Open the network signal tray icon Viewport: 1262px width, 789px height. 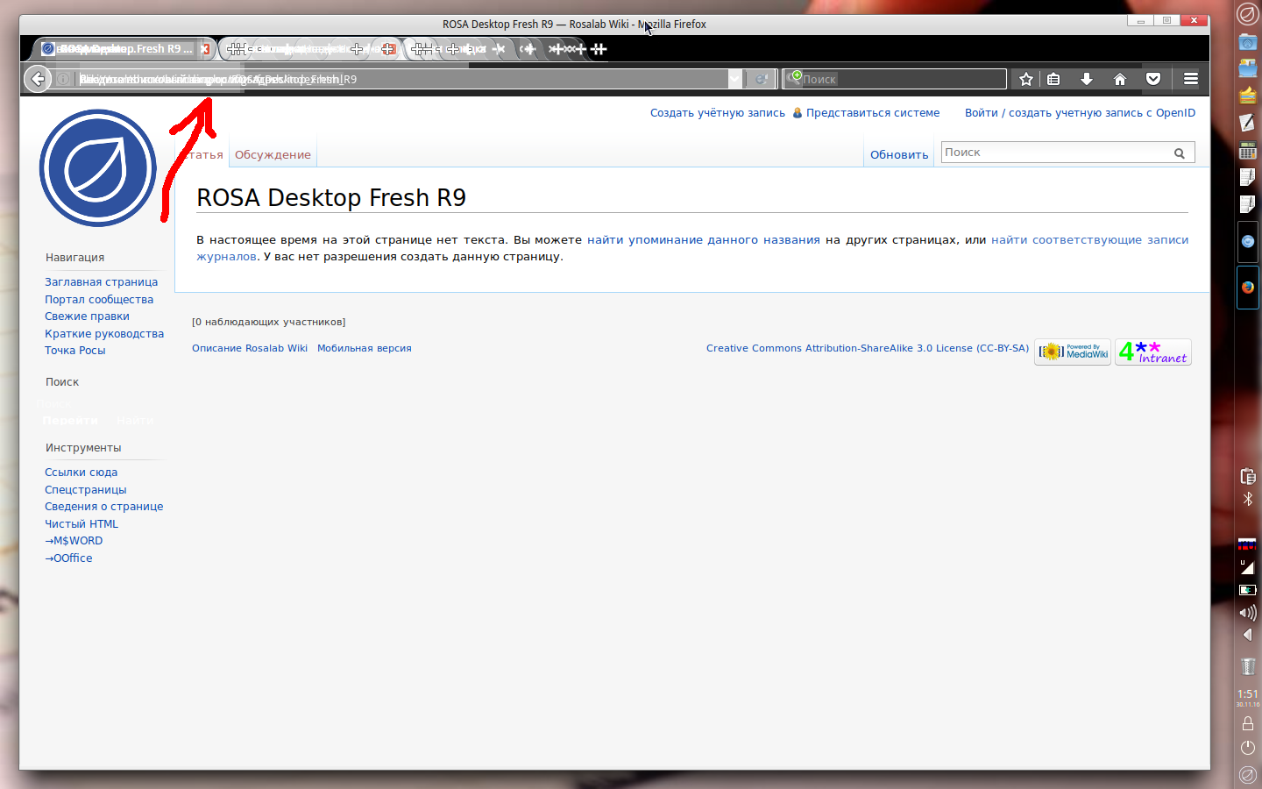[x=1247, y=567]
